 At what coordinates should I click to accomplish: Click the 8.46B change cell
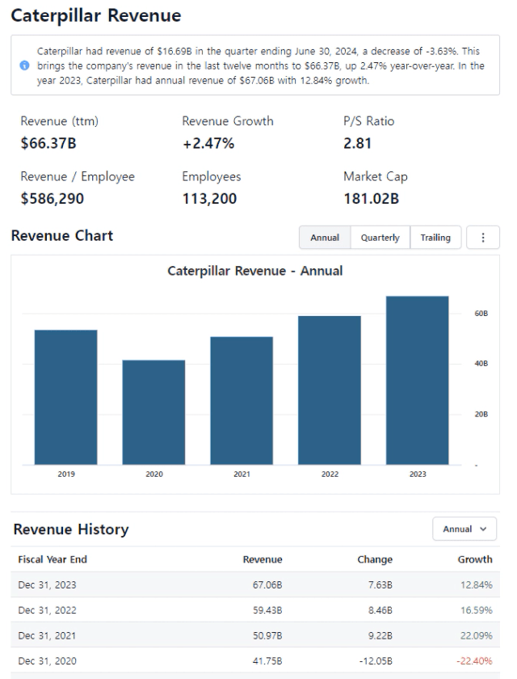380,610
